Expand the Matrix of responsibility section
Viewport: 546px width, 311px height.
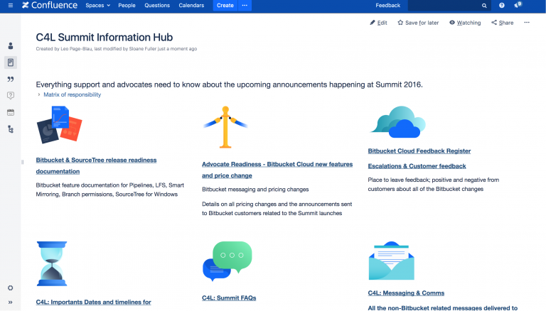[71, 94]
